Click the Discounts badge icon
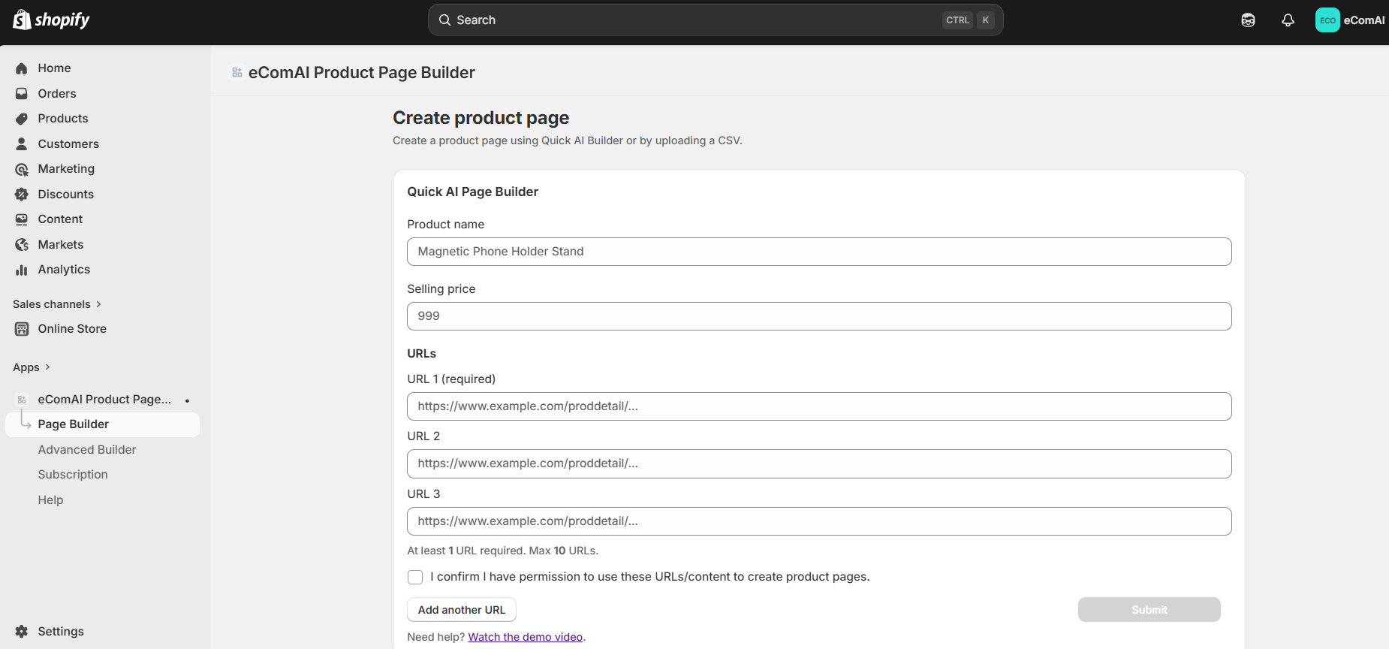 pyautogui.click(x=22, y=195)
